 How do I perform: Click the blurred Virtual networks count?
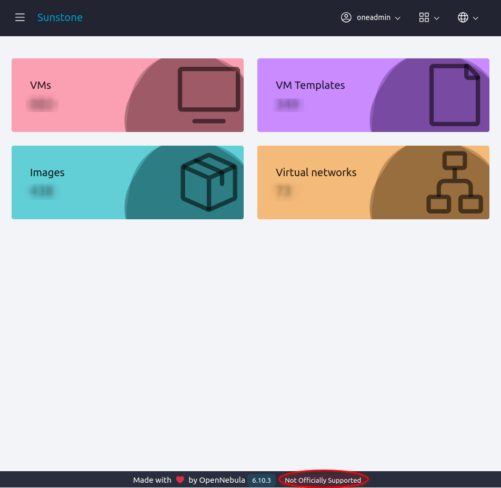pos(284,191)
